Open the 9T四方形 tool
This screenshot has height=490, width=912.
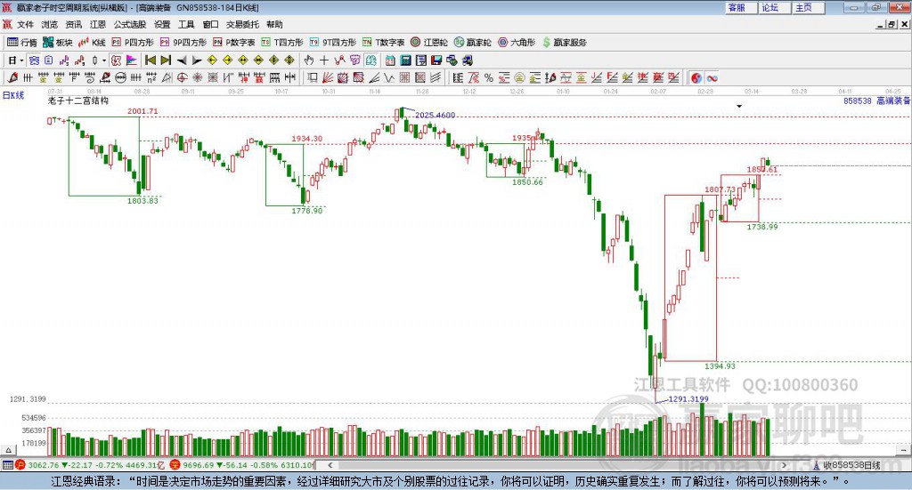(x=333, y=43)
